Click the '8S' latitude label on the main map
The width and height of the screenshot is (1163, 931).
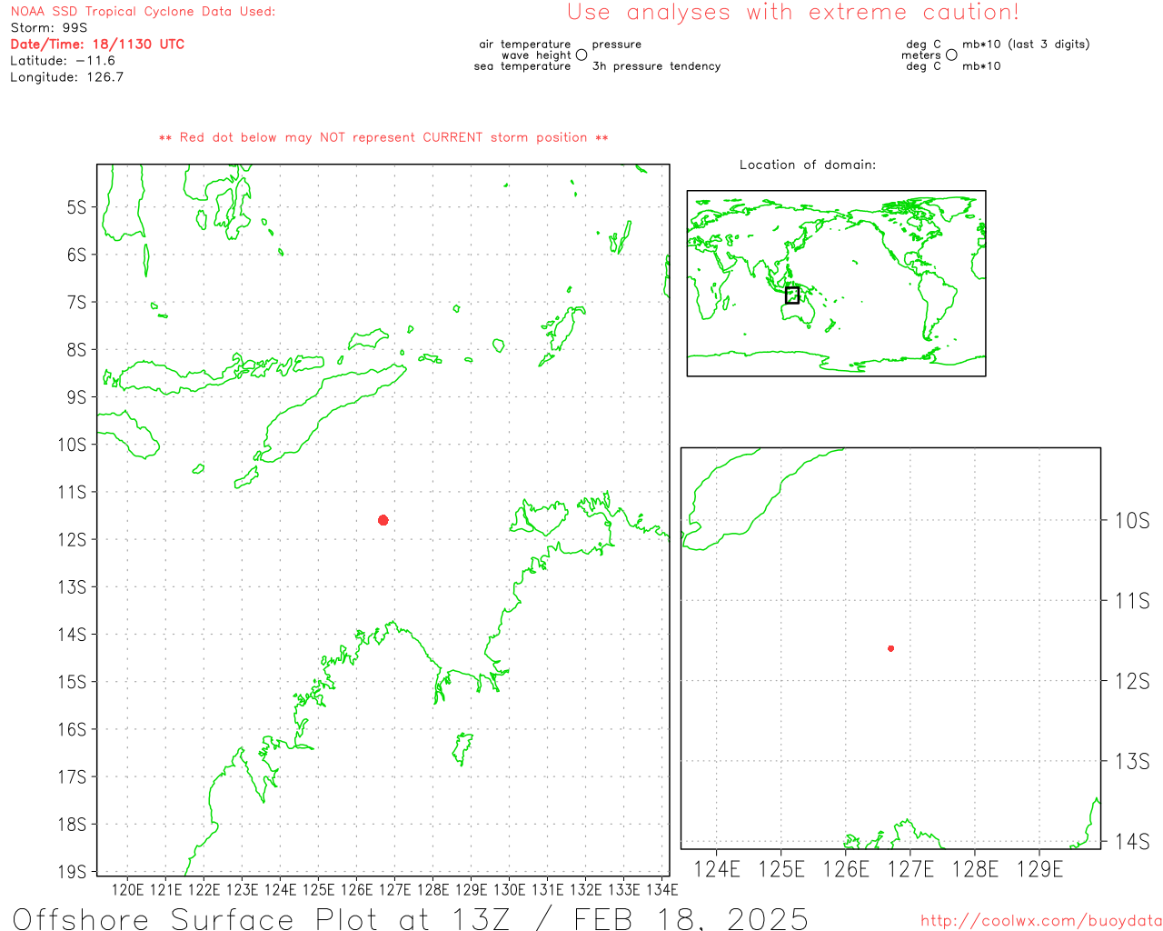pyautogui.click(x=76, y=350)
